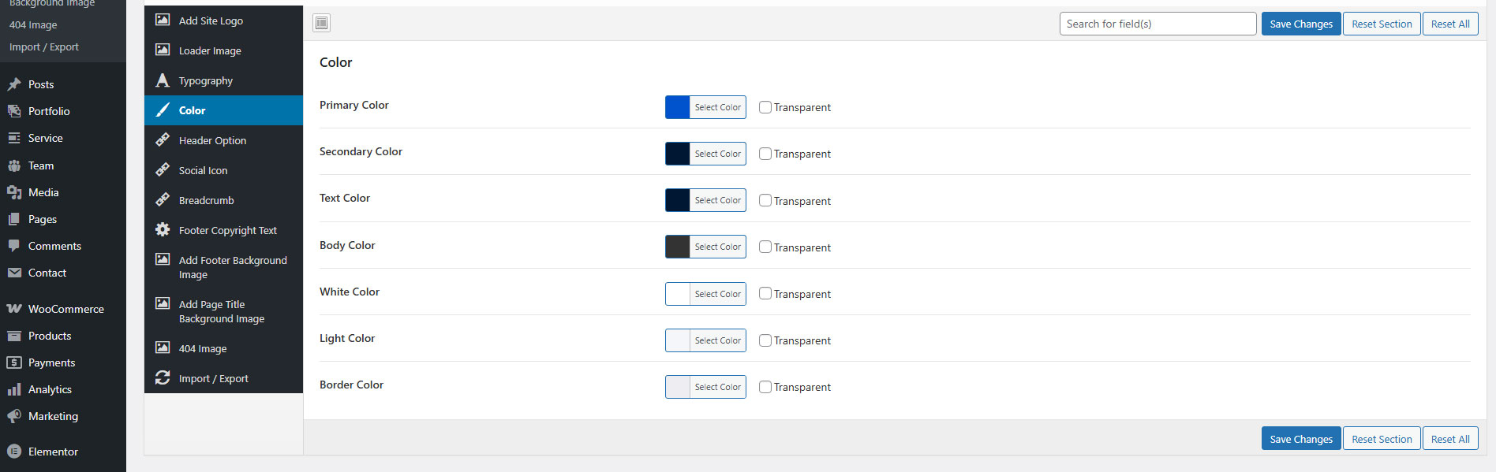The width and height of the screenshot is (1496, 472).
Task: Click the blue Primary Color swatch
Action: (677, 107)
